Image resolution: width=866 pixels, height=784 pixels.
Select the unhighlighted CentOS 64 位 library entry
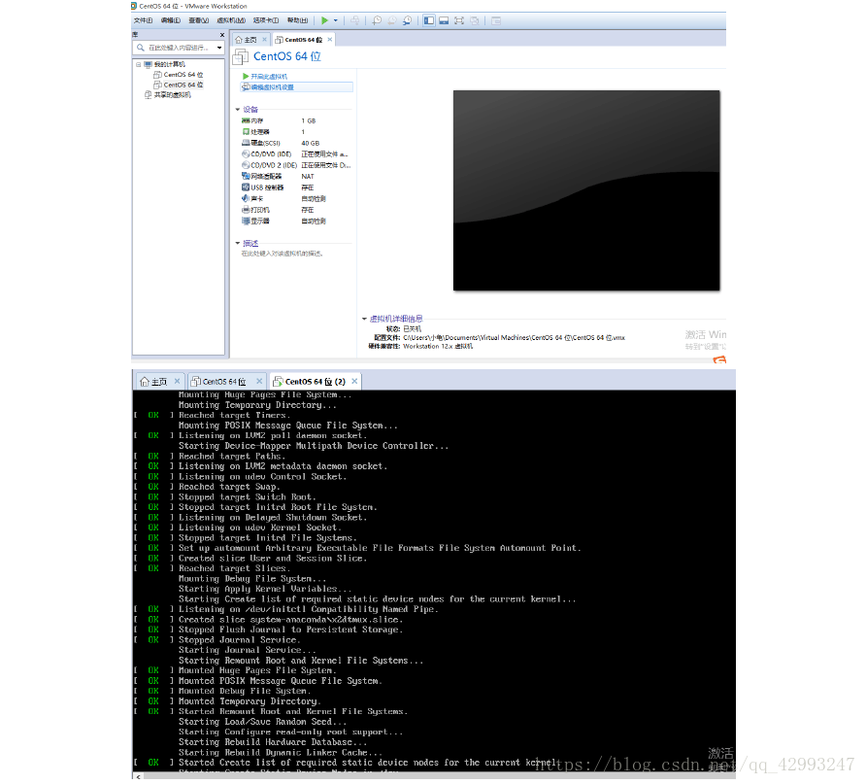(x=179, y=74)
